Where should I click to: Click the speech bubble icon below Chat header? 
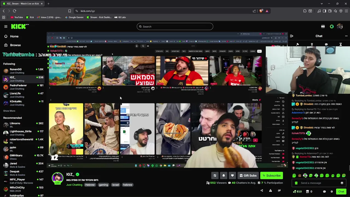coord(326,44)
